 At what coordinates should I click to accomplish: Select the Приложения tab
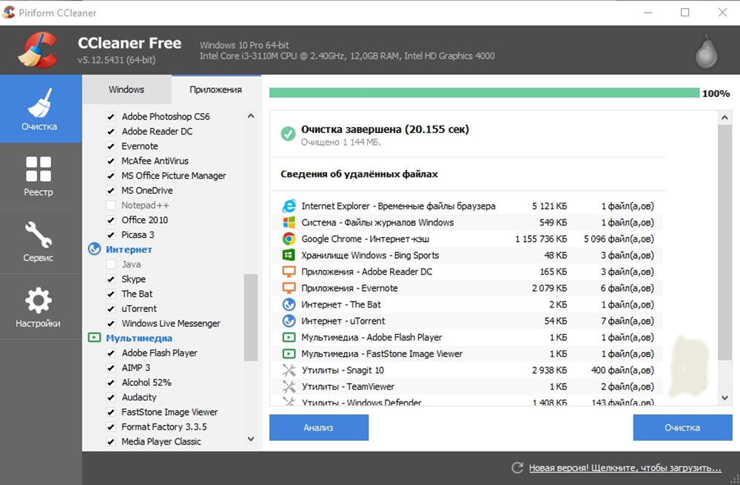[x=215, y=89]
